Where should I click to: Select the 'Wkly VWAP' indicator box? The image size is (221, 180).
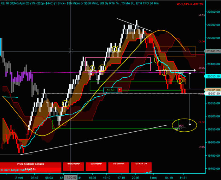click(74, 167)
